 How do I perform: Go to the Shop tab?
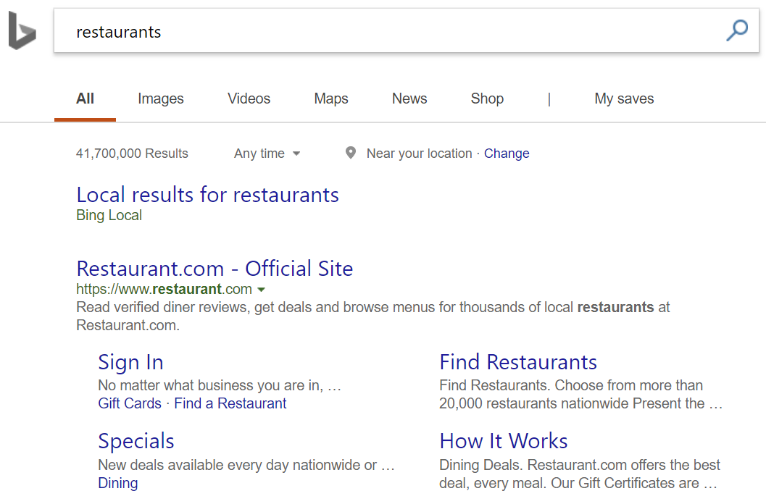click(487, 98)
